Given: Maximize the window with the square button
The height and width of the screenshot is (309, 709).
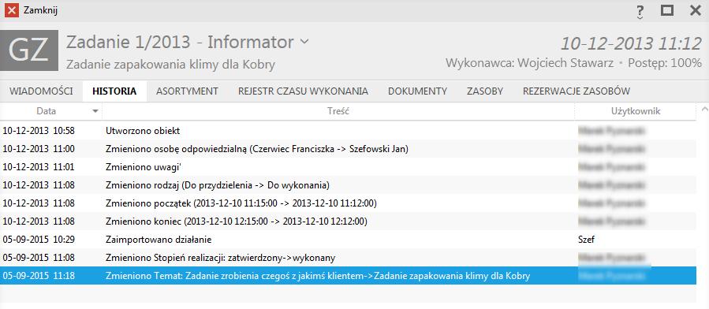Looking at the screenshot, I should [x=667, y=10].
